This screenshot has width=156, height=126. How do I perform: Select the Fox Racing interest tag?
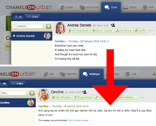124,31
